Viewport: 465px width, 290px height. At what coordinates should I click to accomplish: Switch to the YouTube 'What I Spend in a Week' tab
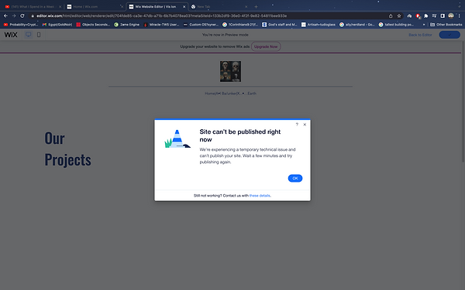tap(33, 6)
